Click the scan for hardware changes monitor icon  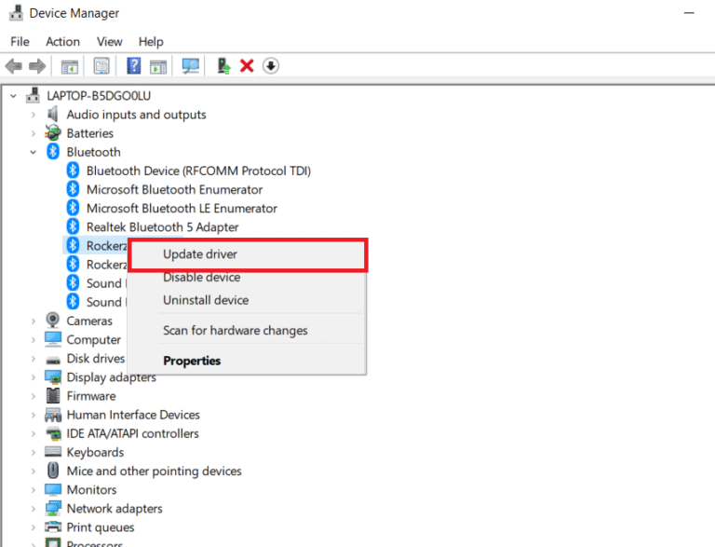tap(191, 66)
